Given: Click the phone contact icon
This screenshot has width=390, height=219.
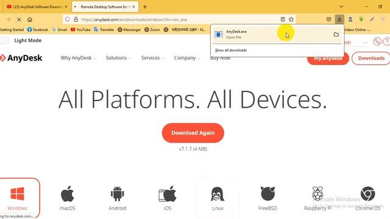Looking at the screenshot, I should [x=377, y=41].
